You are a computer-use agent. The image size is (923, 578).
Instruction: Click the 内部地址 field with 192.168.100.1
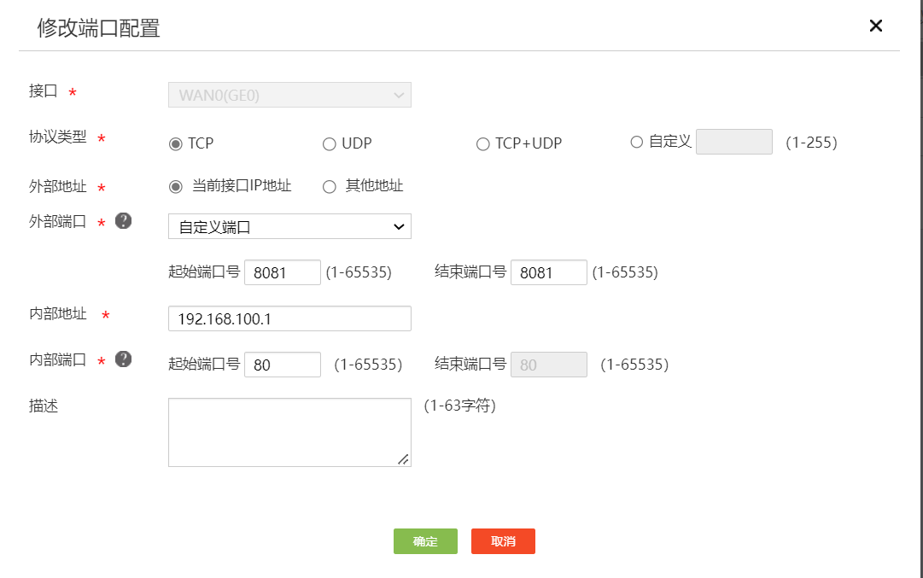coord(289,318)
